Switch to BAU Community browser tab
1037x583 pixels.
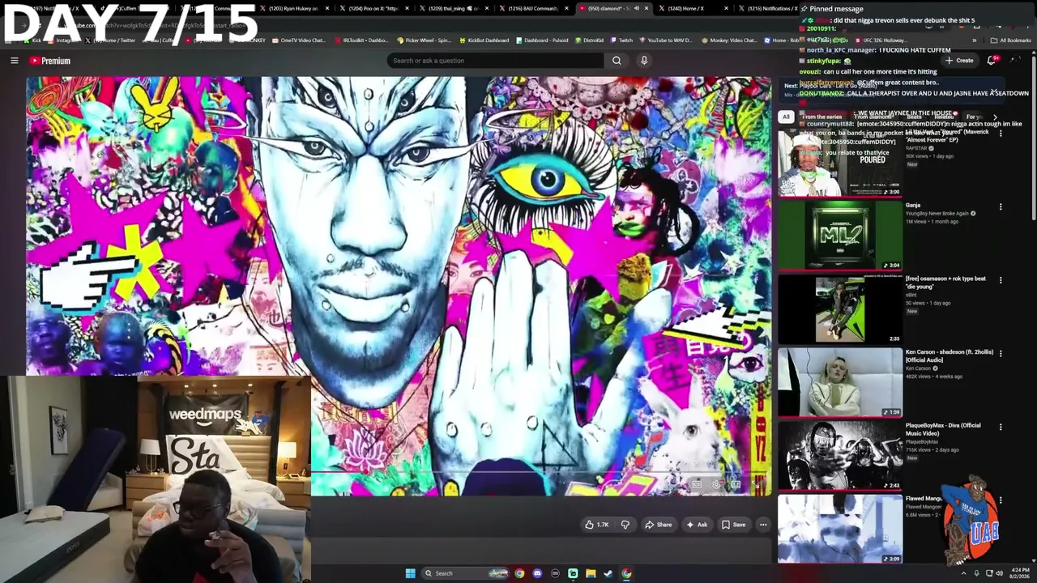point(532,9)
